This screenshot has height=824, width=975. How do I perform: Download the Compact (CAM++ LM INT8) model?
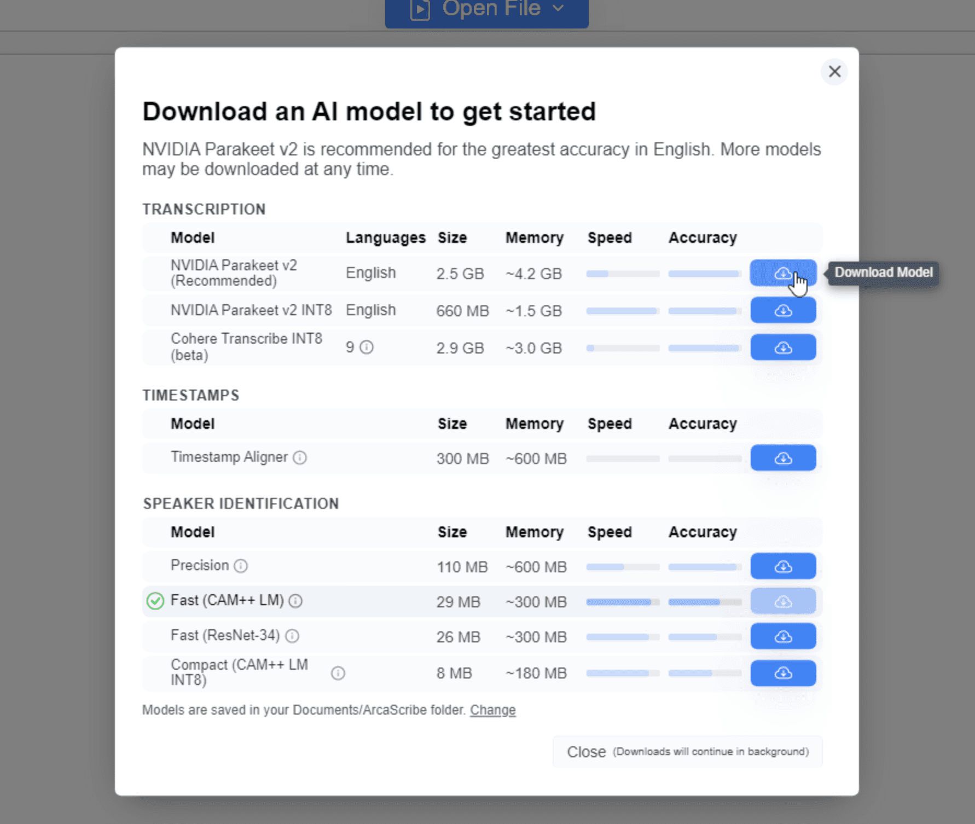[783, 673]
